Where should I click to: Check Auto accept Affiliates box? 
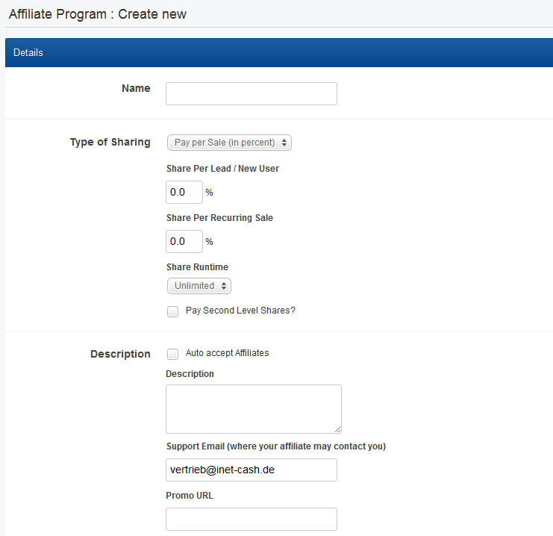tap(173, 354)
